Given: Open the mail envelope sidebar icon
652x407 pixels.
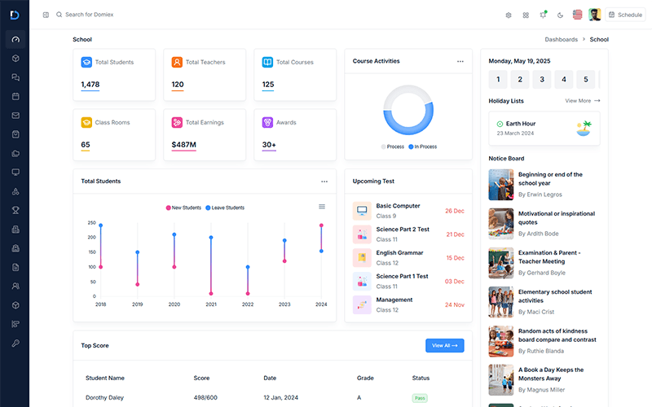Looking at the screenshot, I should [x=15, y=116].
